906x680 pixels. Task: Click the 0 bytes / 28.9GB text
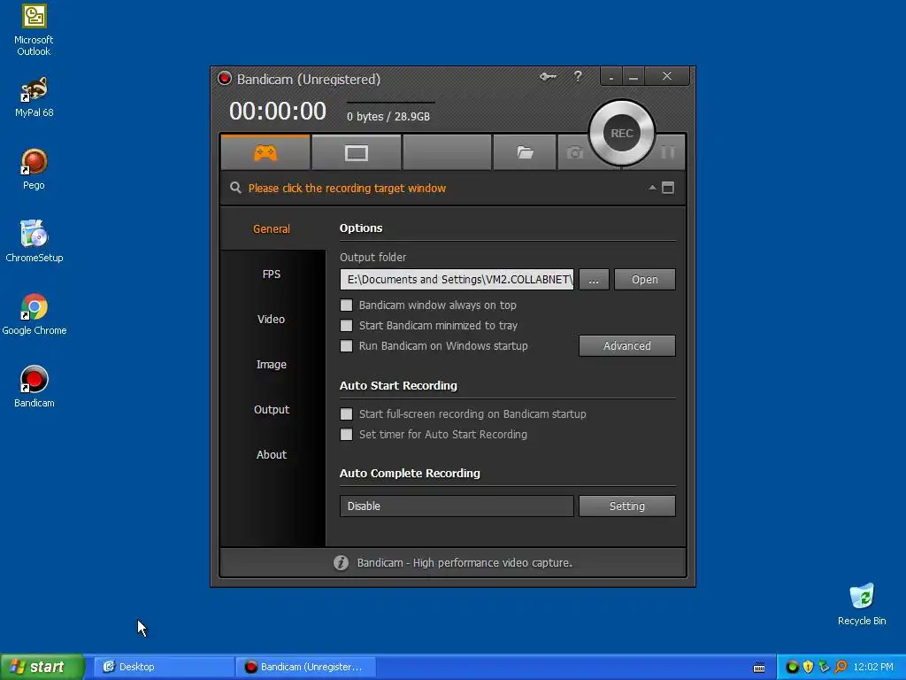(388, 116)
